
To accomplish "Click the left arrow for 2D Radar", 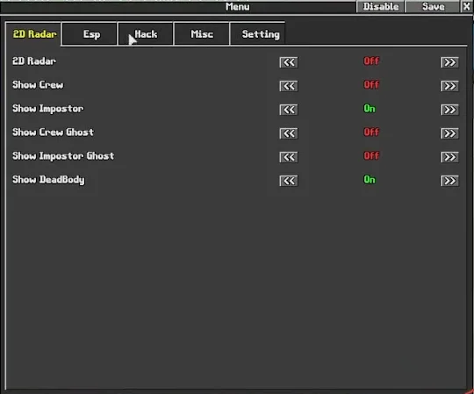I will [289, 62].
